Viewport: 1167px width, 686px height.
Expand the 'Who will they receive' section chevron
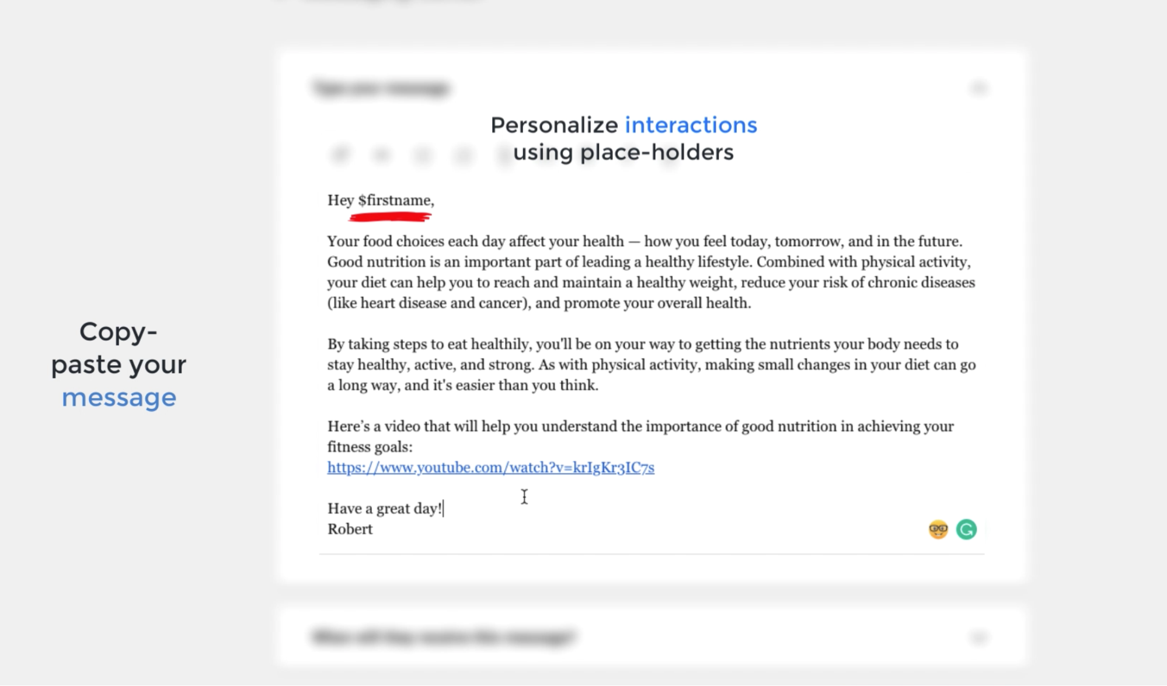click(x=978, y=636)
